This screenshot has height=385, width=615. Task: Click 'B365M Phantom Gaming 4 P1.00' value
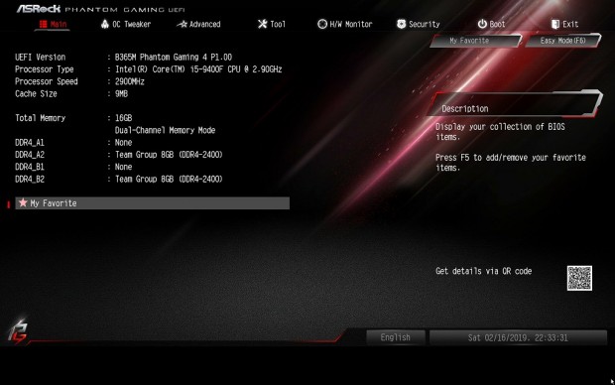pos(174,57)
